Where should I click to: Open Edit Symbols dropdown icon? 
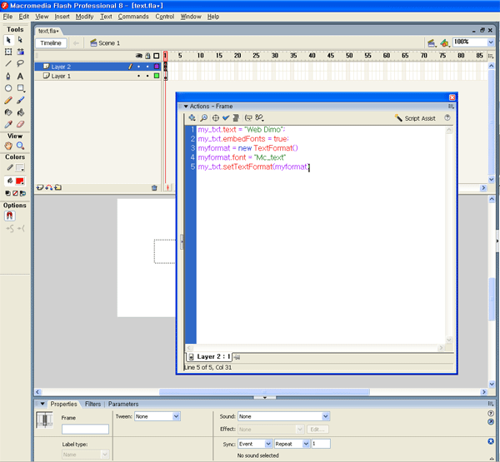tap(444, 43)
